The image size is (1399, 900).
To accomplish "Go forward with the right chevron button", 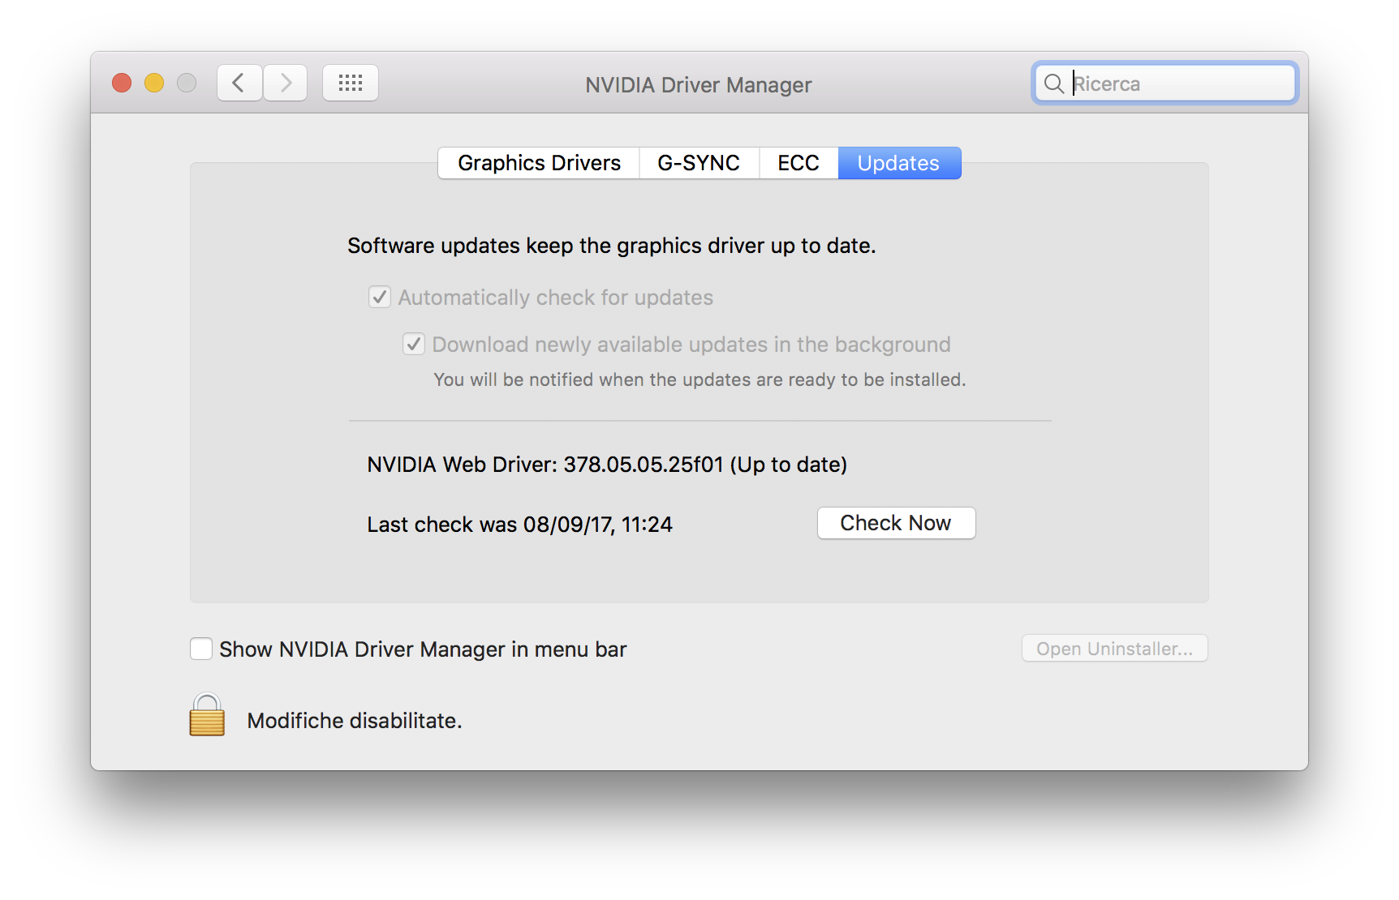I will click(285, 83).
